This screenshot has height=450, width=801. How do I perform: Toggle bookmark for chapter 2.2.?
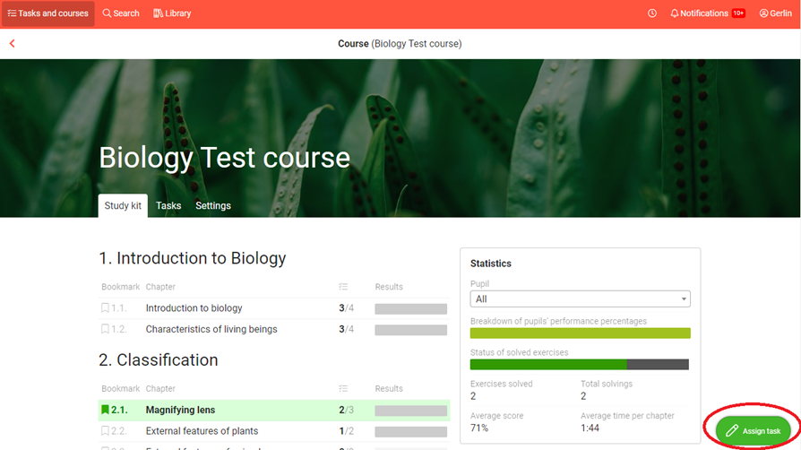[105, 431]
